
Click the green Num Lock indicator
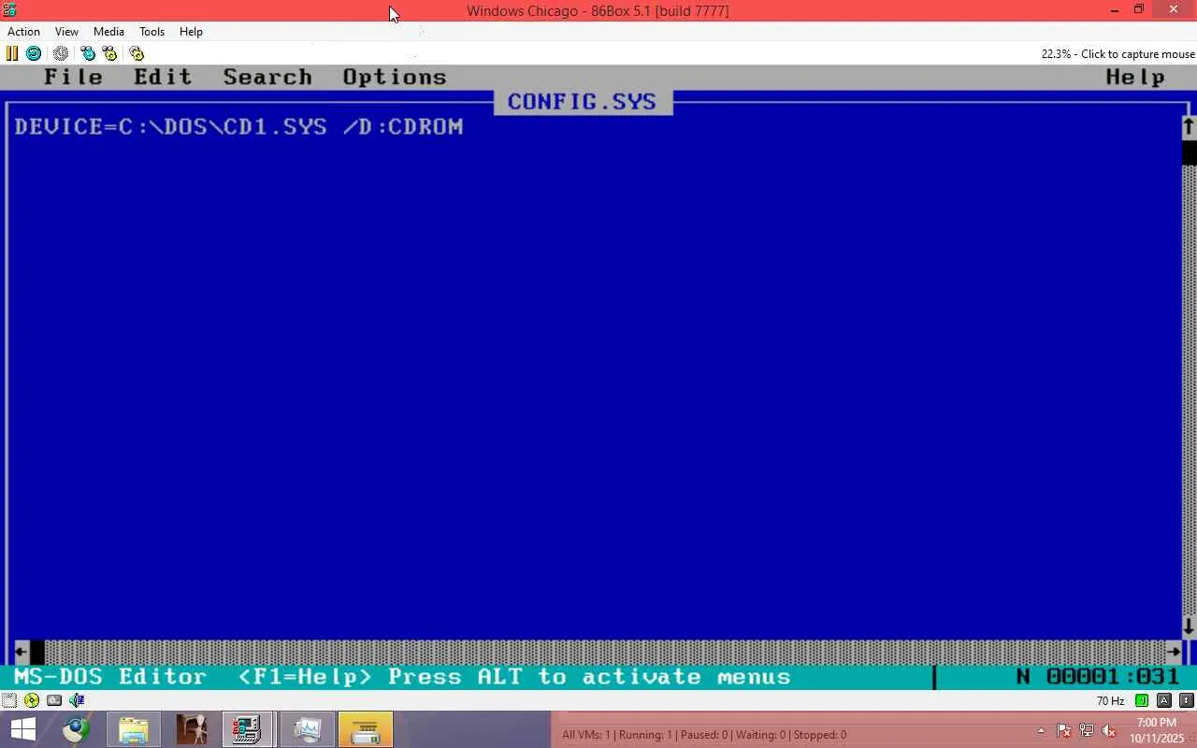[x=1142, y=700]
